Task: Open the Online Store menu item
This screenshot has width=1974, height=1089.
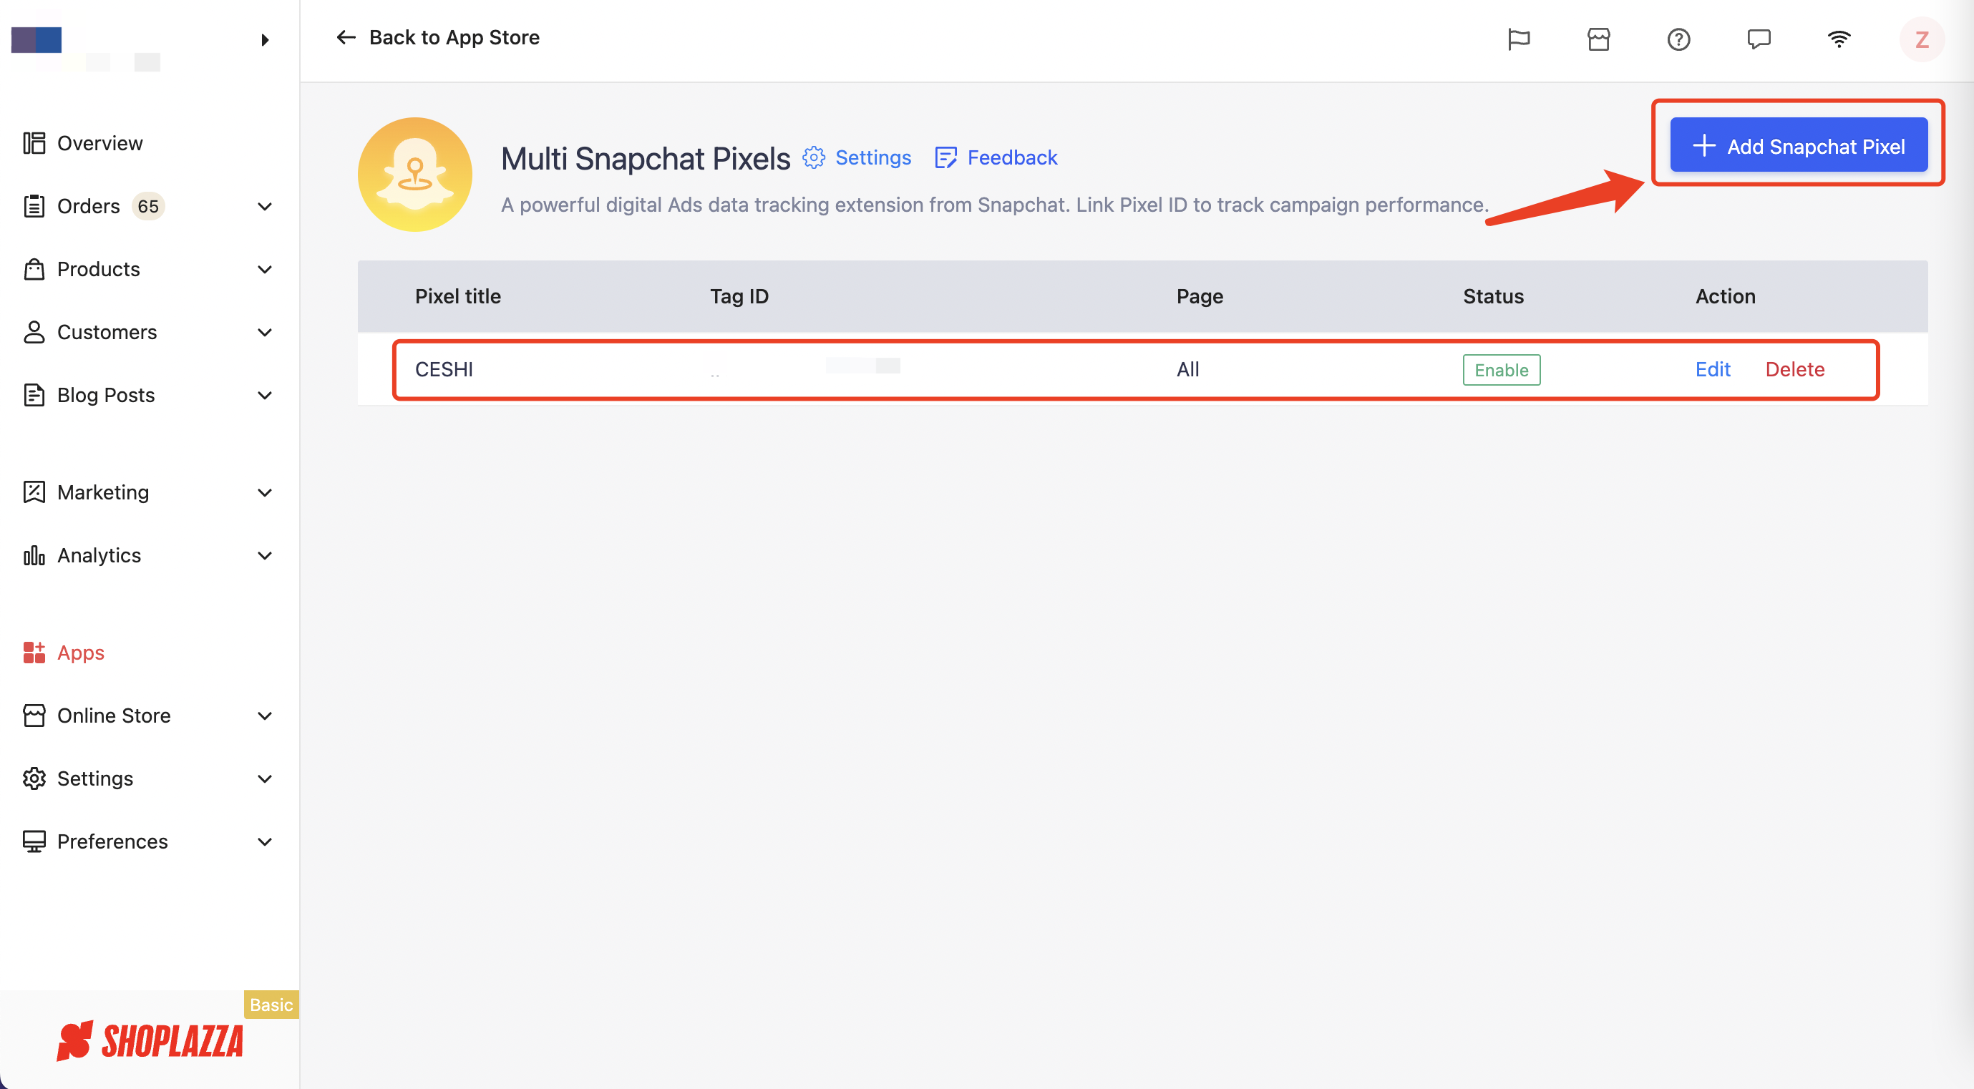Action: (x=113, y=716)
